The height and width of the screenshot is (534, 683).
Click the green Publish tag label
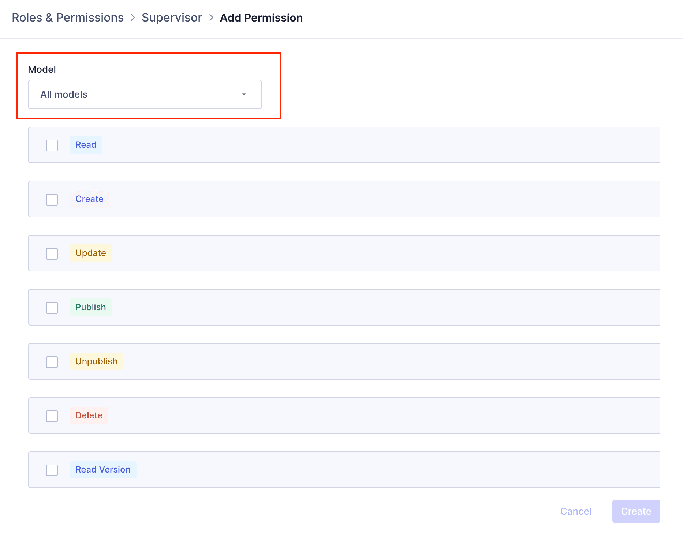tap(90, 307)
